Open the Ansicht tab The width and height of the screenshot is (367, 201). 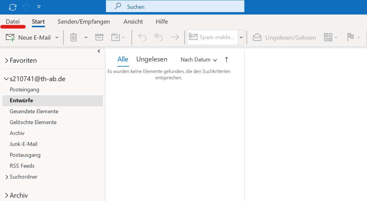[133, 21]
